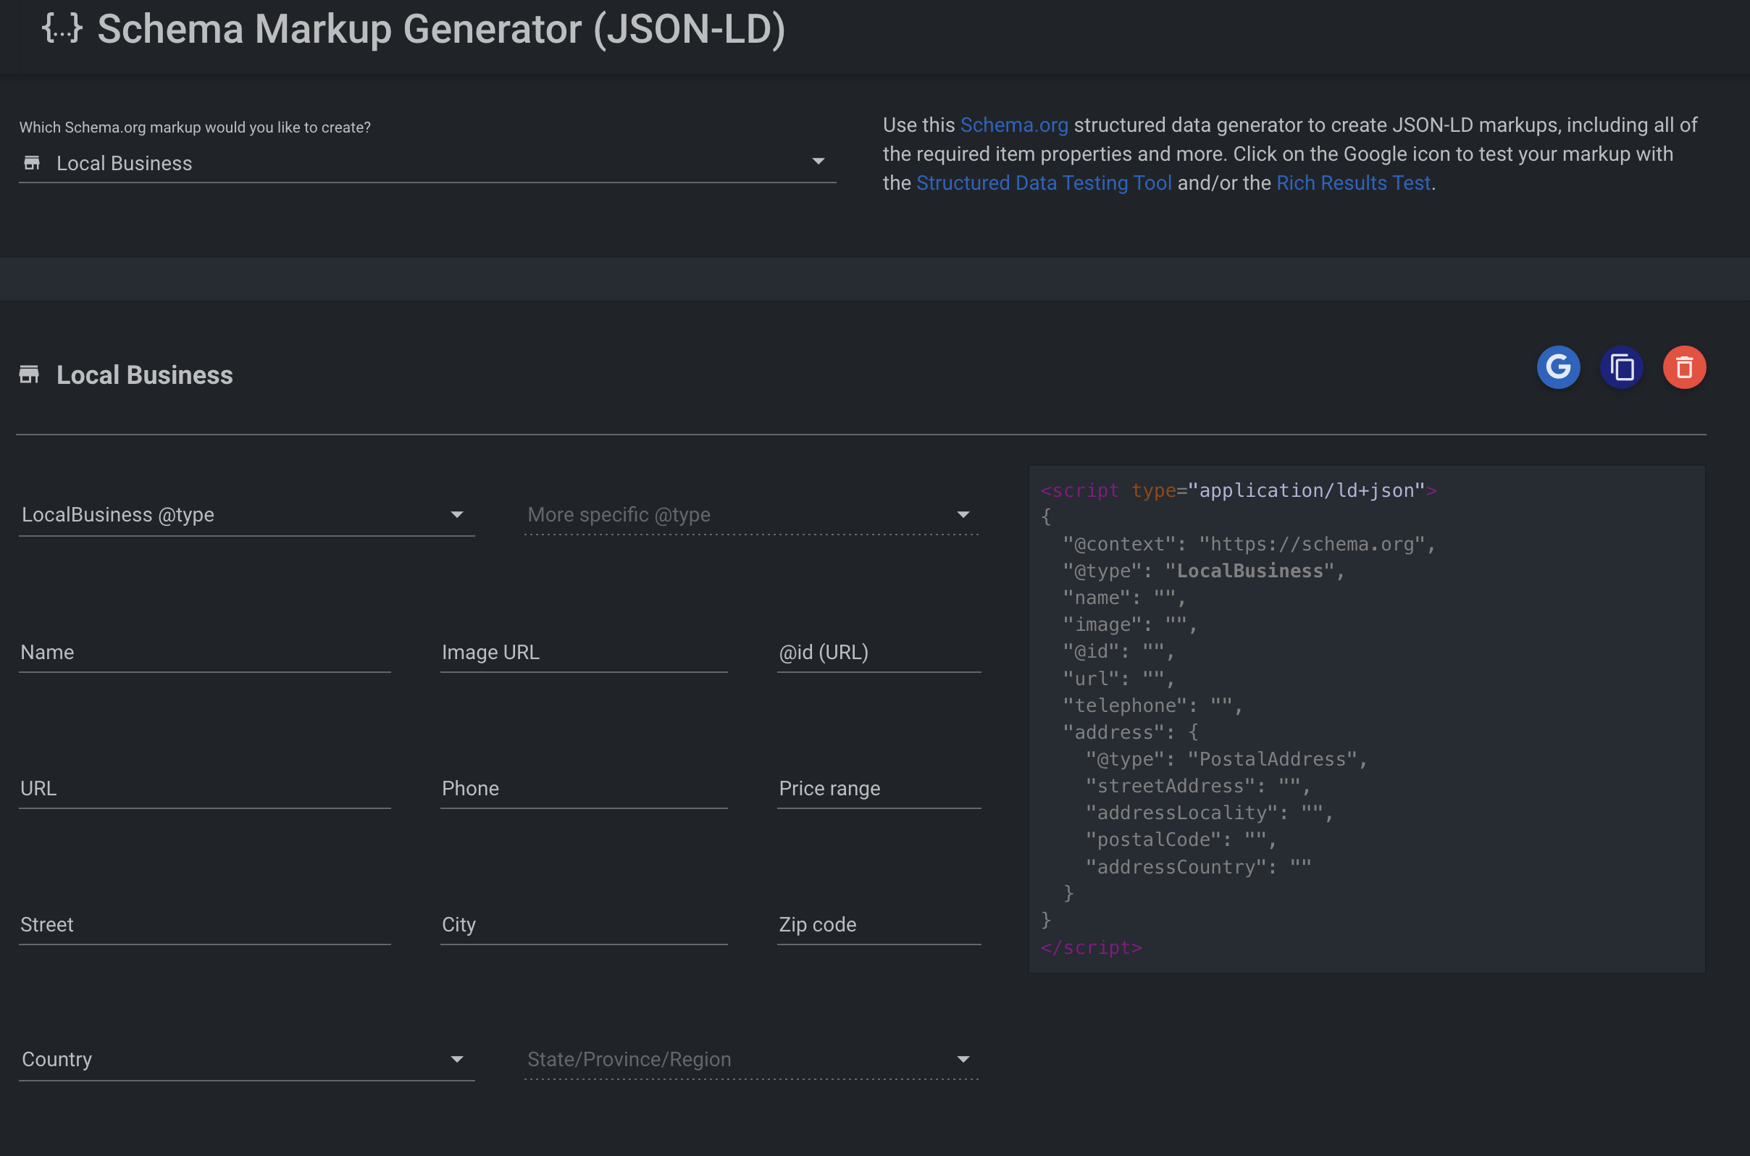
Task: Follow the Rich Results Test link
Action: coord(1352,183)
